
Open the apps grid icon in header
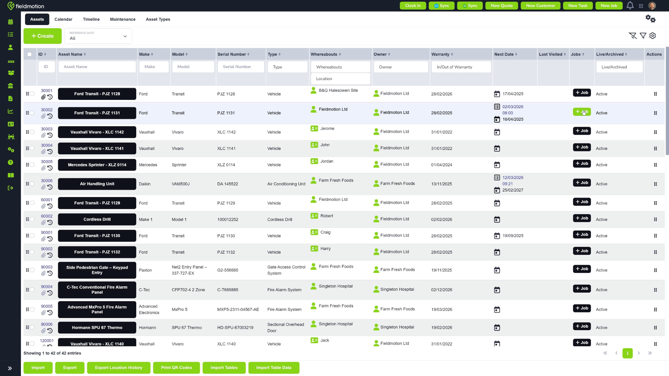click(x=641, y=6)
